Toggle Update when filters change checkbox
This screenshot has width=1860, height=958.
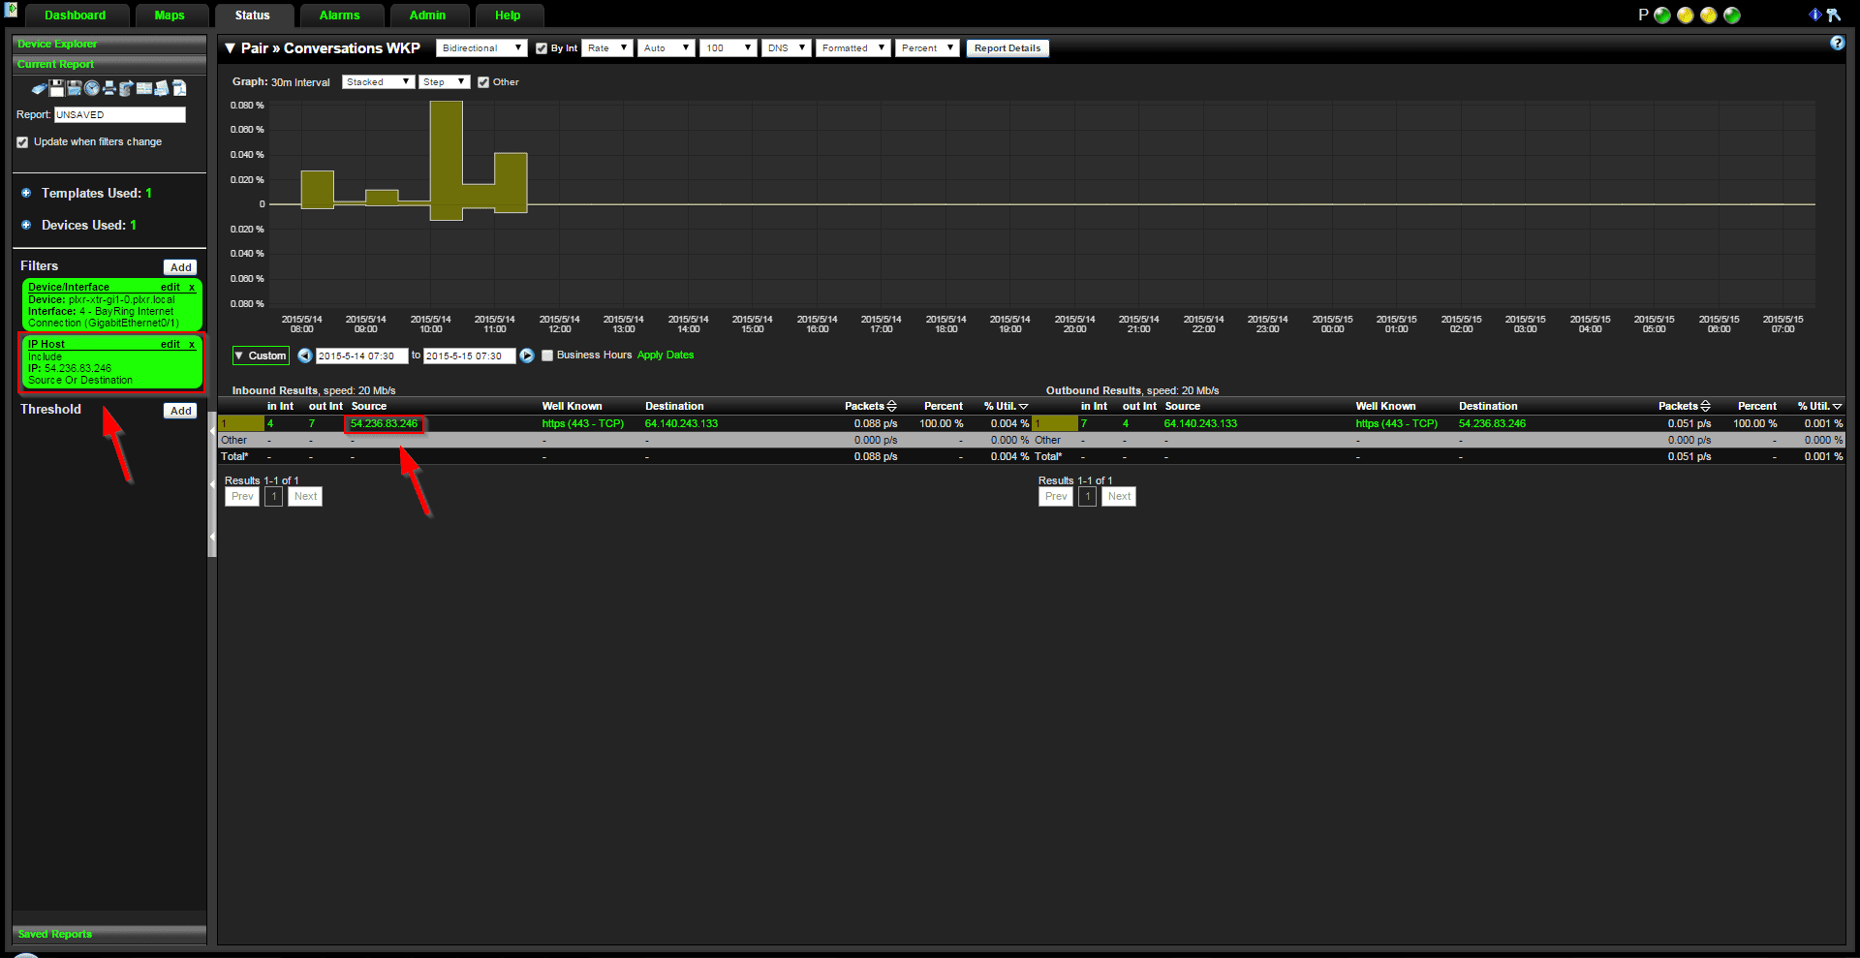(22, 142)
